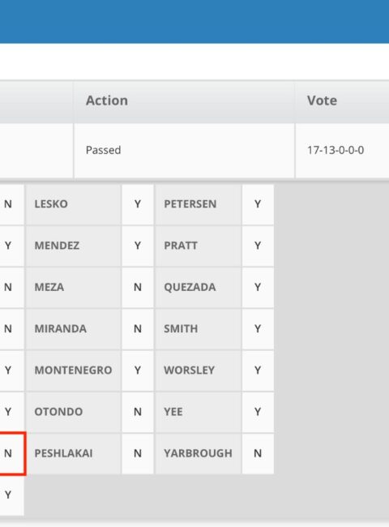Select the PESHLAKAI name cell
This screenshot has width=389, height=527.
click(x=73, y=453)
